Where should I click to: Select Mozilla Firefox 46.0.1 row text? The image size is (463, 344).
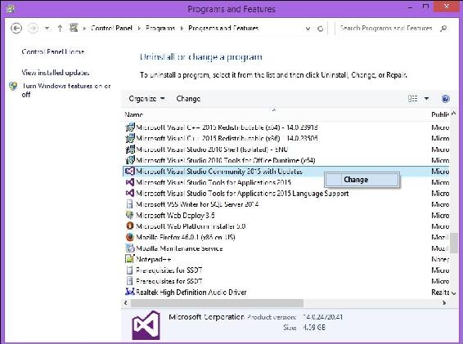click(186, 237)
